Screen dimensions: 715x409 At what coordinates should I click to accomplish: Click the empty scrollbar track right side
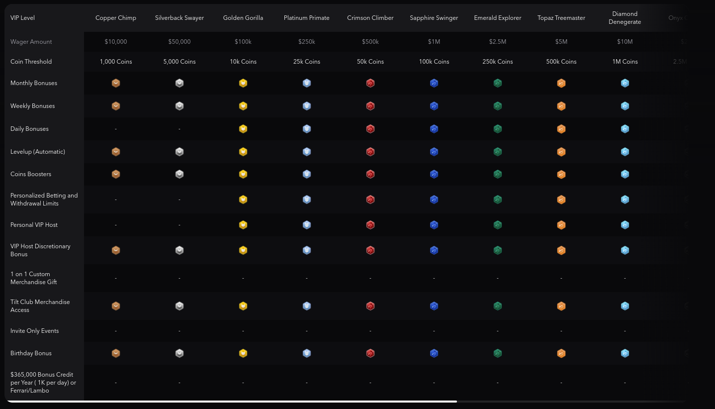pyautogui.click(x=572, y=401)
